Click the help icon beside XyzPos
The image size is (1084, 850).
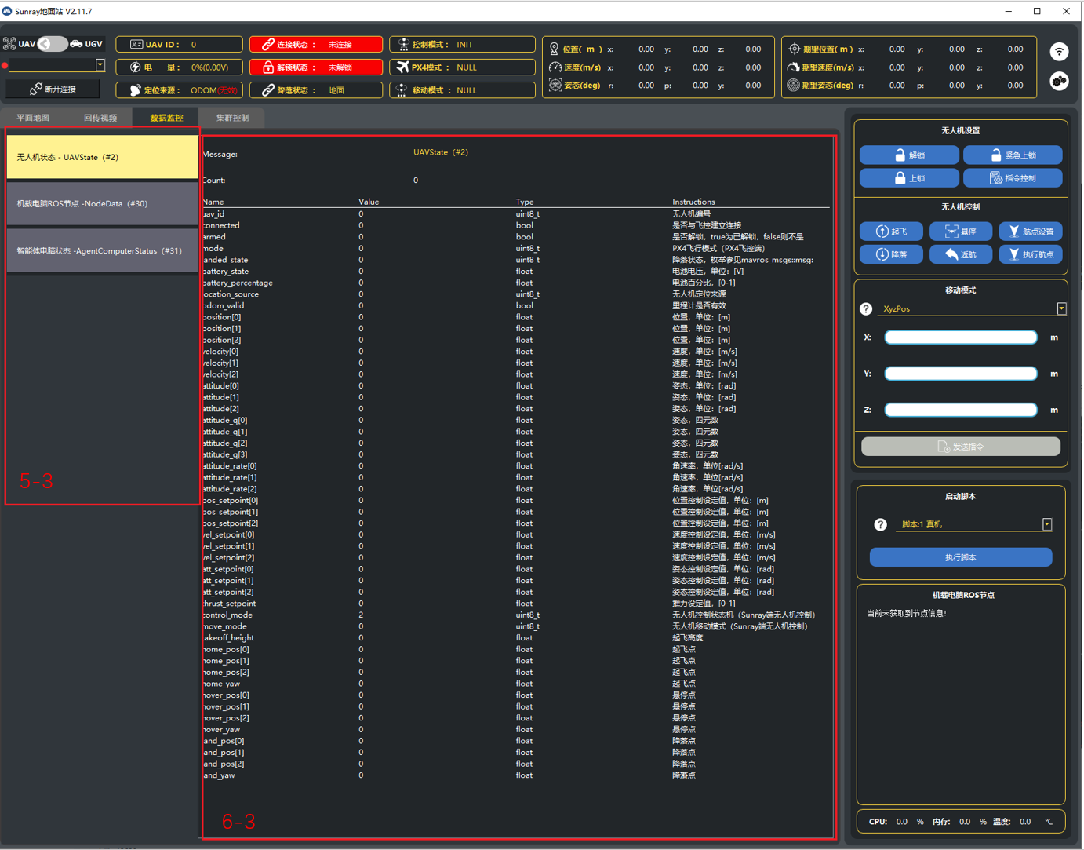click(866, 309)
